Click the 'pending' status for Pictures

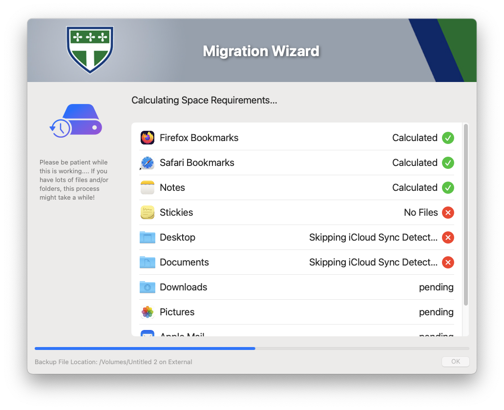(436, 312)
